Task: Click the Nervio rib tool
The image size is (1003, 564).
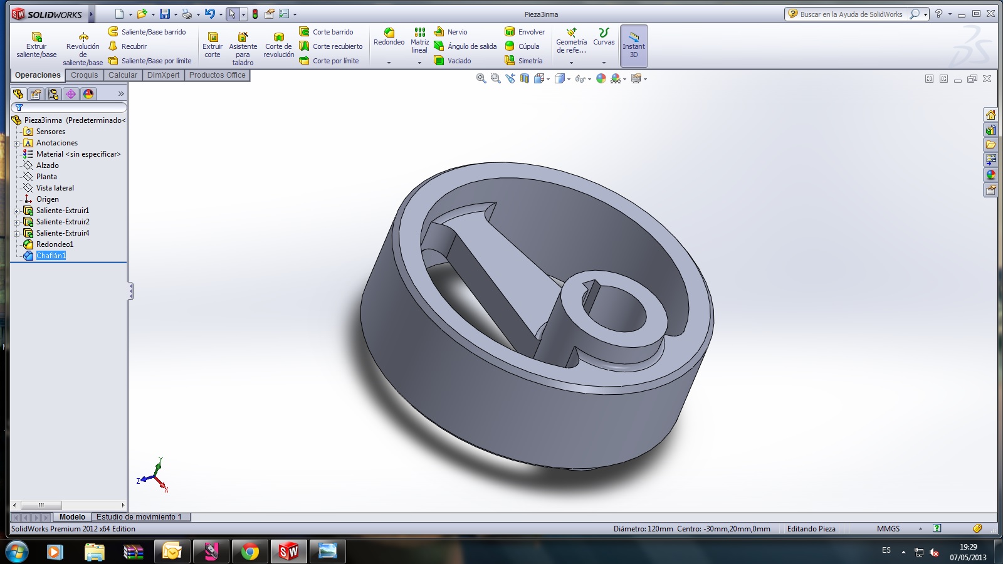Action: (x=451, y=32)
